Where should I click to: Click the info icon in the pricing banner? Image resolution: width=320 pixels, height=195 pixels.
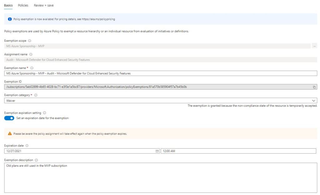pyautogui.click(x=9, y=19)
